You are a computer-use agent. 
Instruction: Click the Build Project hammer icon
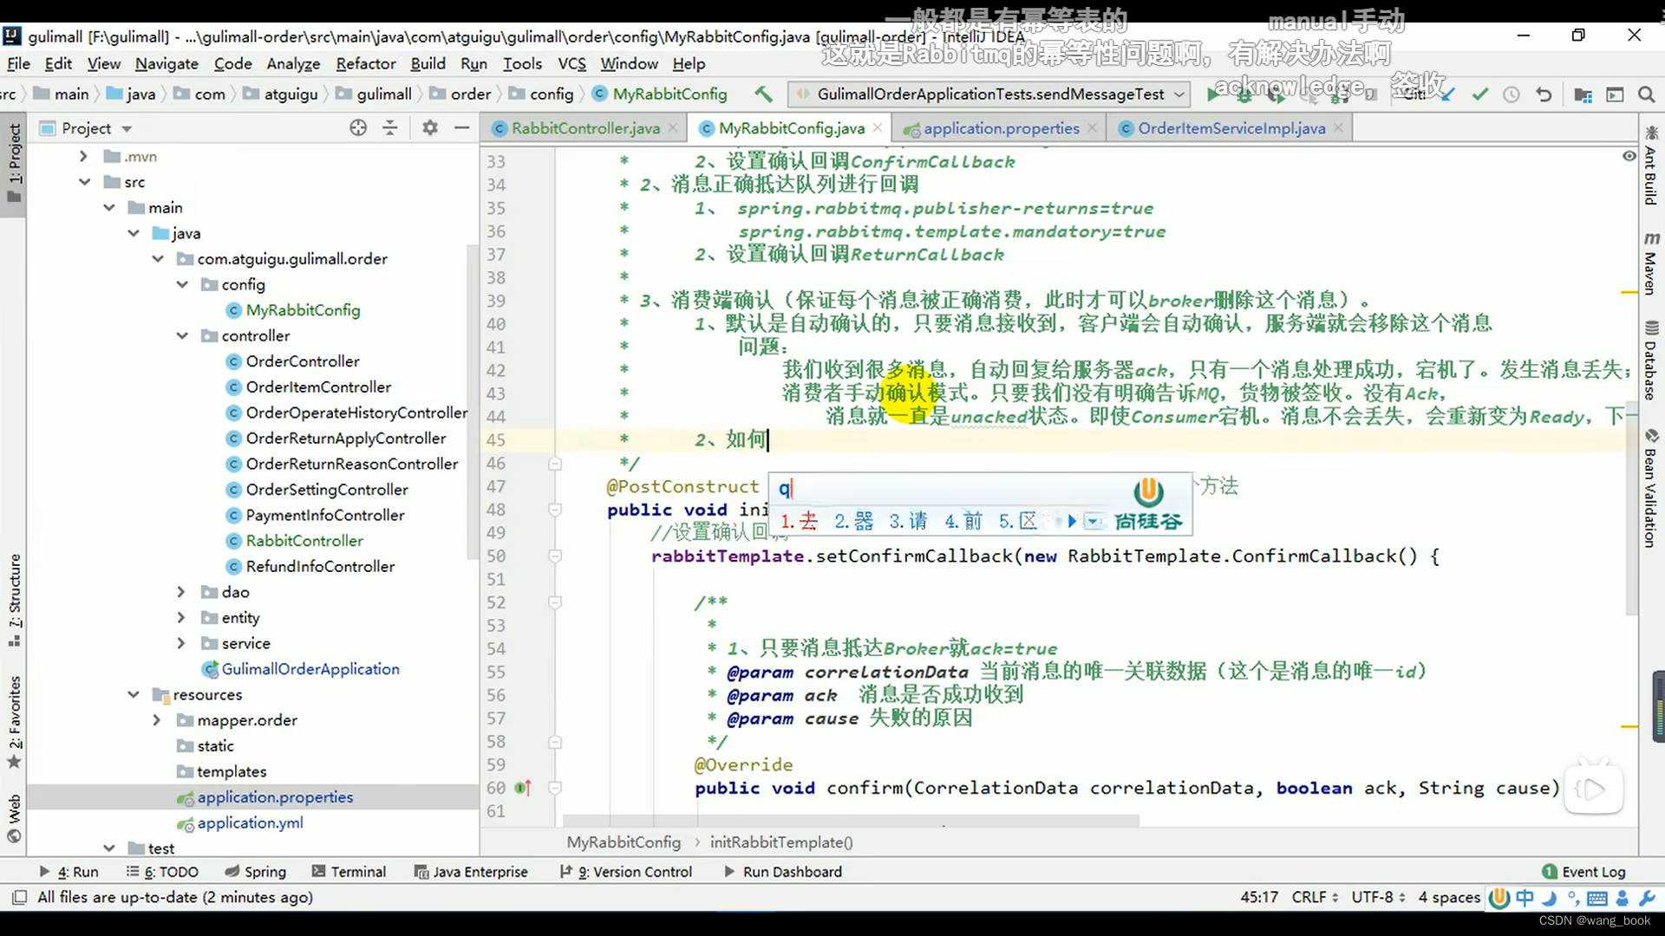(x=763, y=94)
